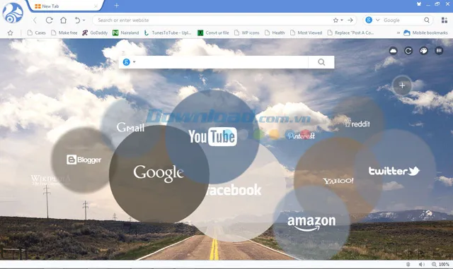Open the Replace "Post A Co... bookmark
Viewport: 453px width, 269px height.
pos(350,33)
